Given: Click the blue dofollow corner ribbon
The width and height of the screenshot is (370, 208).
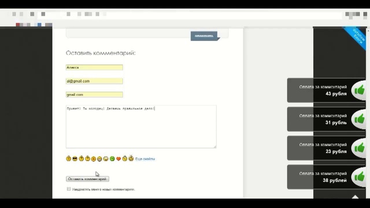Looking at the screenshot, I should (357, 36).
